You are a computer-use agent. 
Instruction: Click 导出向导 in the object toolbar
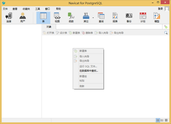[x=116, y=33]
